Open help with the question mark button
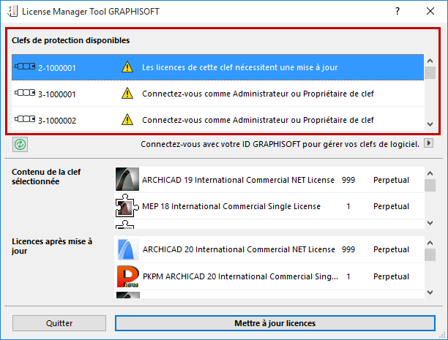This screenshot has width=448, height=340. pyautogui.click(x=397, y=11)
